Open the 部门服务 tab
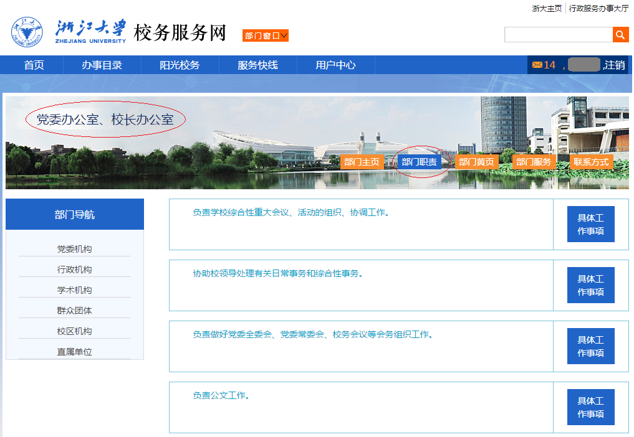 coord(534,162)
